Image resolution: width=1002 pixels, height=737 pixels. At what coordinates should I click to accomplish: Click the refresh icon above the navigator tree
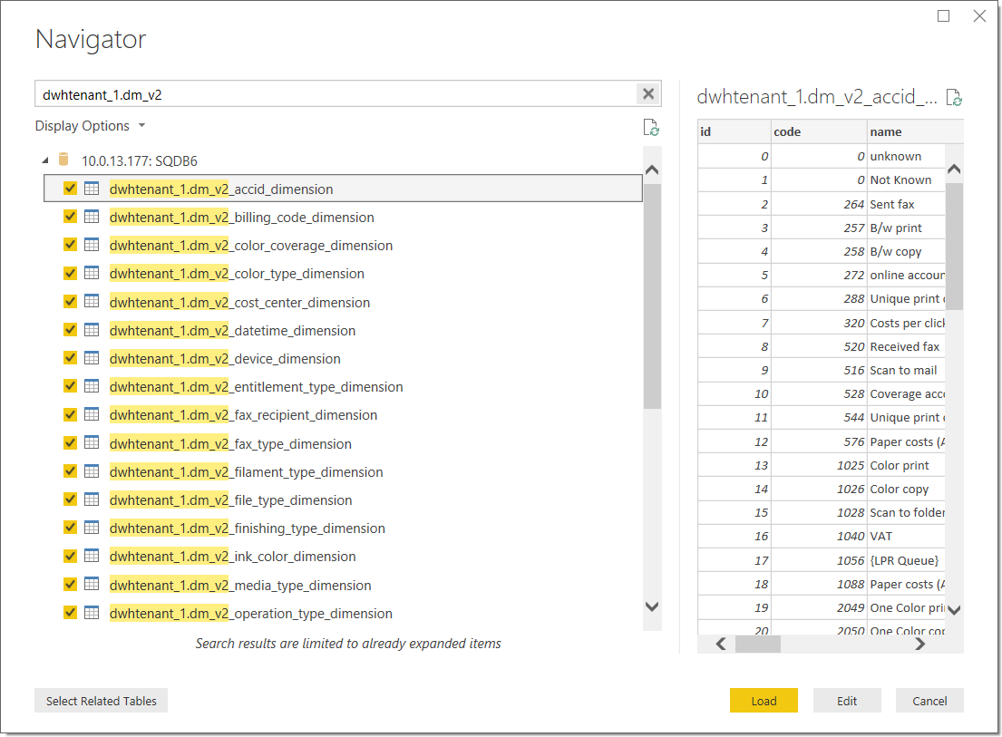coord(651,127)
